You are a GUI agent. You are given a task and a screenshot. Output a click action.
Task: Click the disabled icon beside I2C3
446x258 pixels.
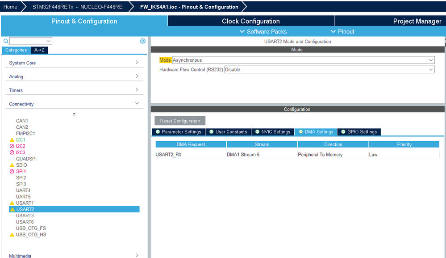pos(12,152)
